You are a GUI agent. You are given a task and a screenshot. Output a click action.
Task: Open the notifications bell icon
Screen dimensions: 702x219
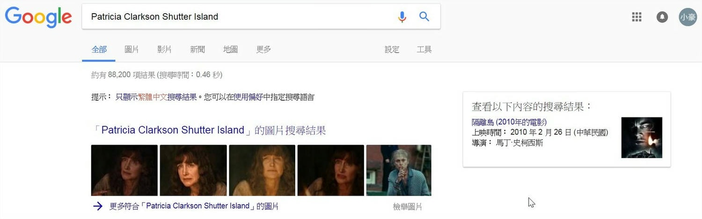(662, 17)
